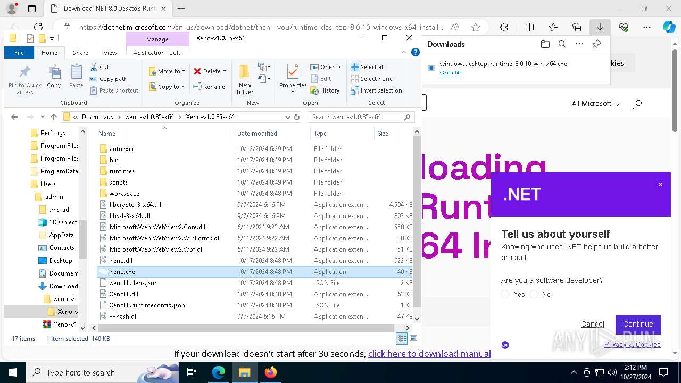This screenshot has height=383, width=681.
Task: Open Application Tools tab
Action: coord(157,53)
